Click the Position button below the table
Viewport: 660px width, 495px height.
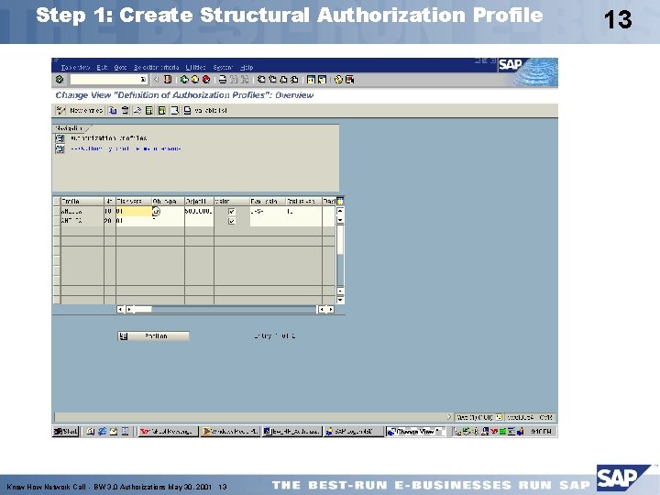153,335
